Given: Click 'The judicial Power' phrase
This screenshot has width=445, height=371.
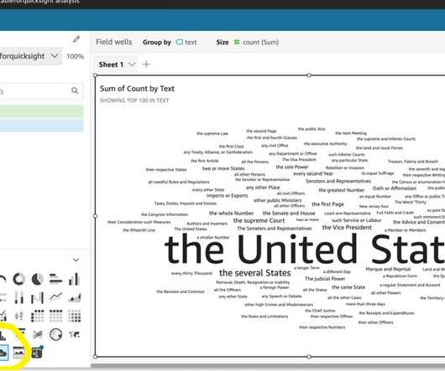Looking at the screenshot, I should (325, 279).
